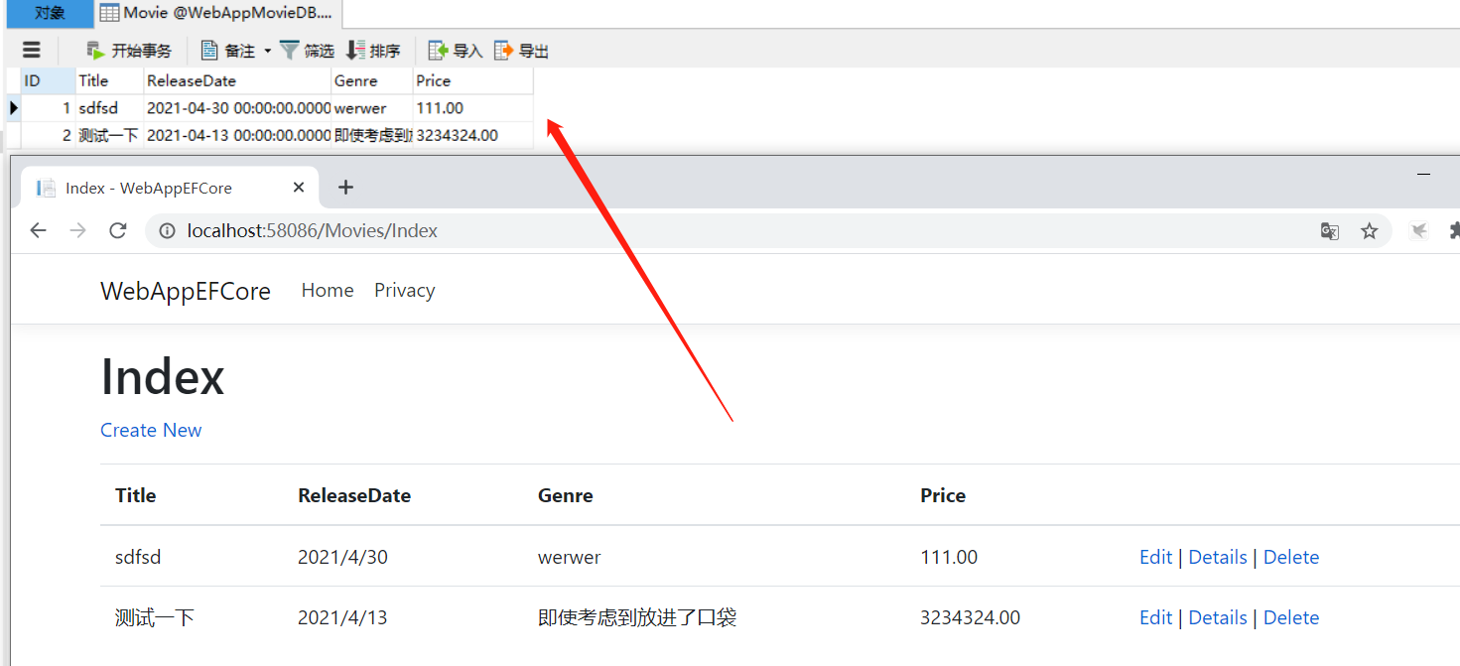Click the WebAppEFCore brand link
The height and width of the screenshot is (666, 1460).
[186, 291]
